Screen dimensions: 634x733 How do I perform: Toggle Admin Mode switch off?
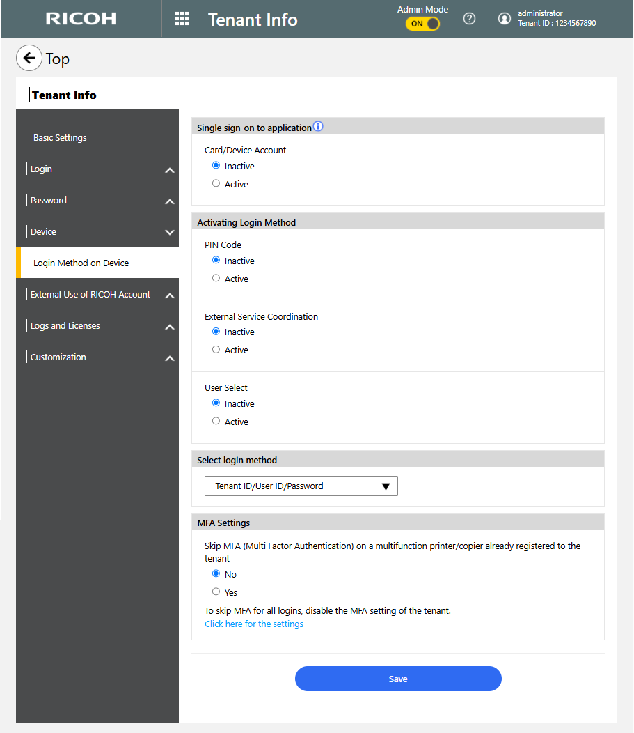[x=423, y=24]
